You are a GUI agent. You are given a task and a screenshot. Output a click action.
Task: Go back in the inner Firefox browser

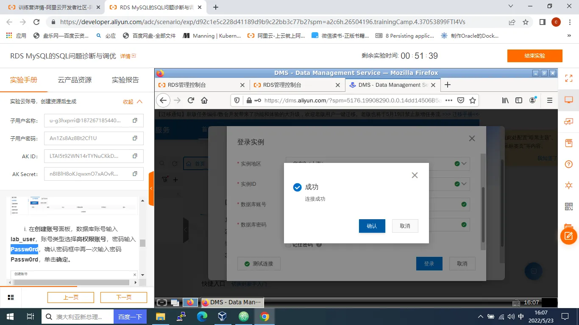(164, 100)
